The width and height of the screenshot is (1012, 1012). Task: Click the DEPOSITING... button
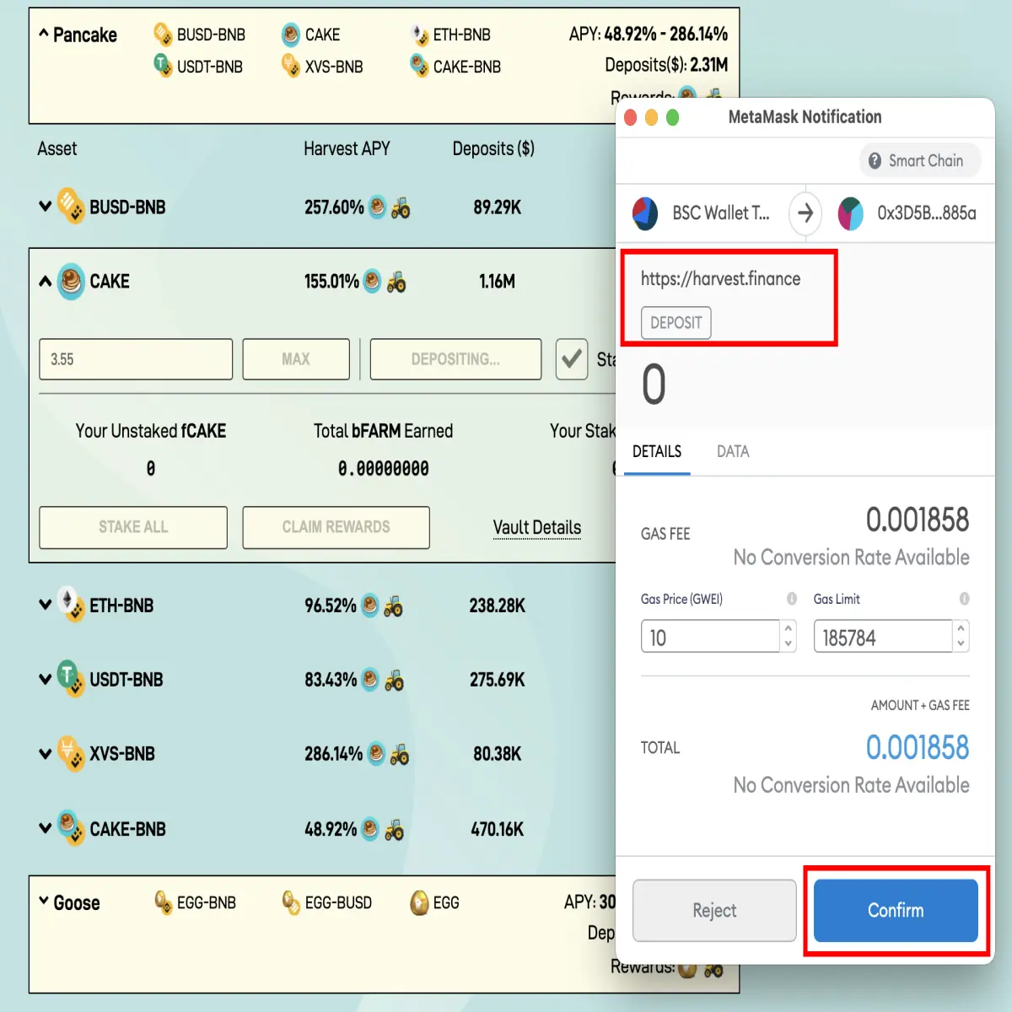pyautogui.click(x=455, y=359)
